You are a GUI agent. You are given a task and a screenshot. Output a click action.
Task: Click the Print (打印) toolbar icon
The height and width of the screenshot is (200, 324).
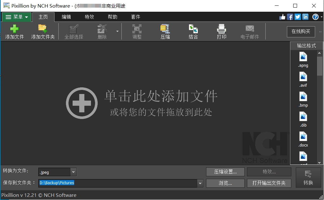tap(221, 29)
